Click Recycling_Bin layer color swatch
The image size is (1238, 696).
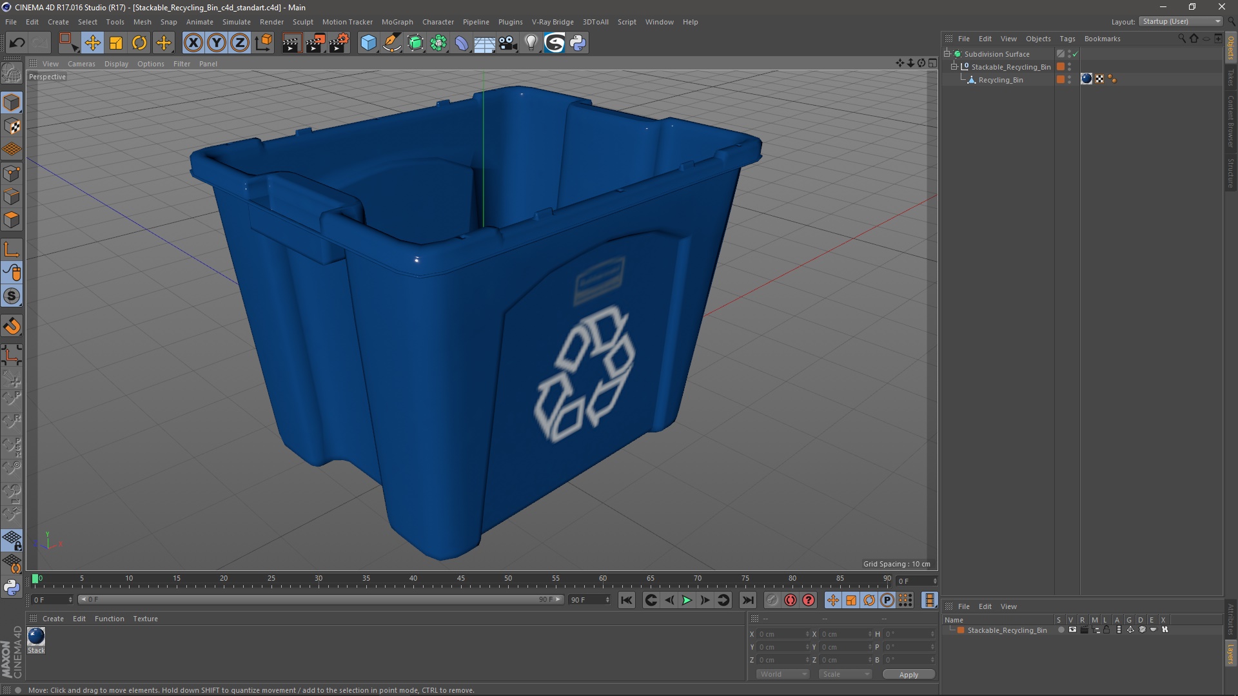coord(1060,80)
